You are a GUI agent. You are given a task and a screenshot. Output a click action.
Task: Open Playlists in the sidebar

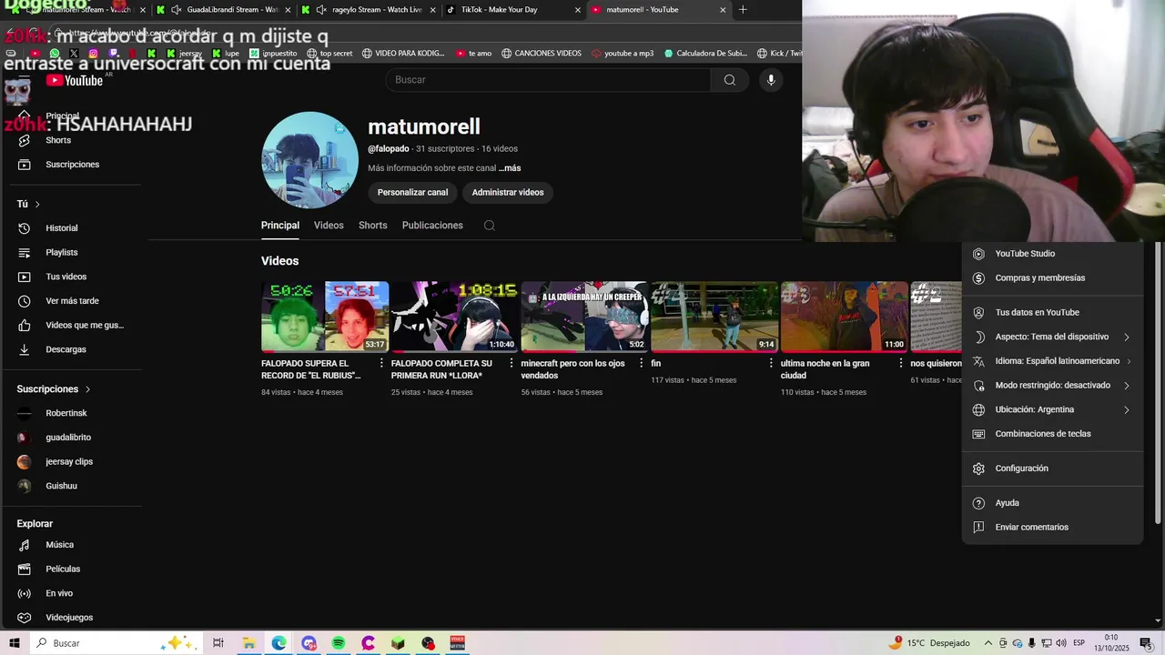tap(62, 253)
